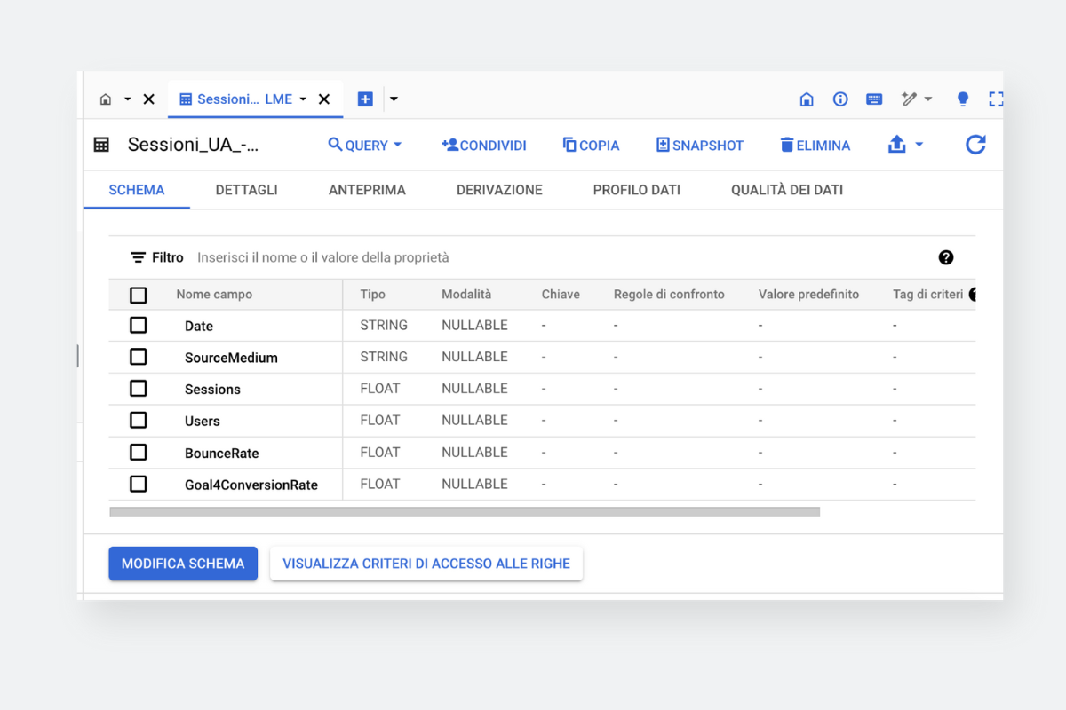Close the Sessioni LME tab
This screenshot has height=710, width=1066.
(324, 99)
